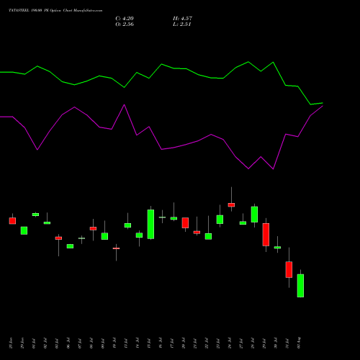This screenshot has width=360, height=360.
Task: Click the 03 Aug date label
Action: click(299, 343)
